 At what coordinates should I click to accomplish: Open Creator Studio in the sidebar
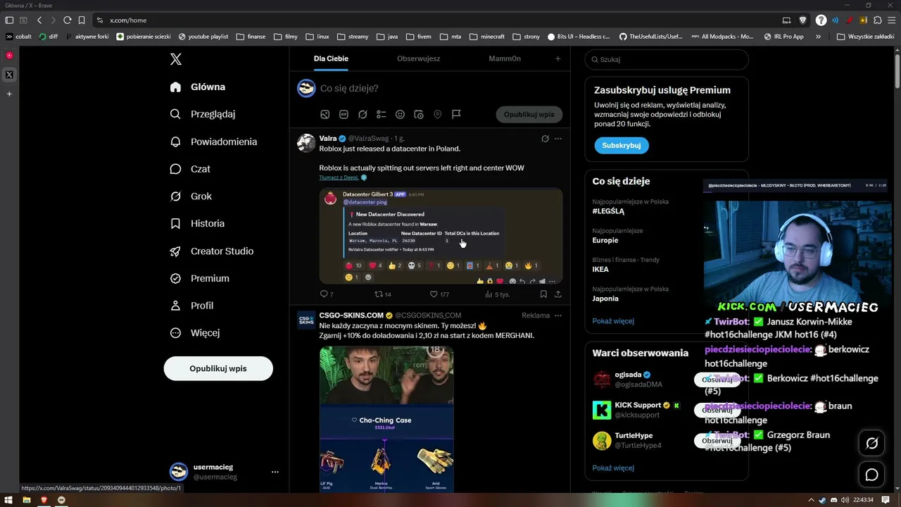coord(212,251)
